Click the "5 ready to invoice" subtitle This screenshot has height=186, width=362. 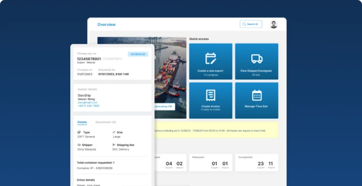click(x=211, y=110)
